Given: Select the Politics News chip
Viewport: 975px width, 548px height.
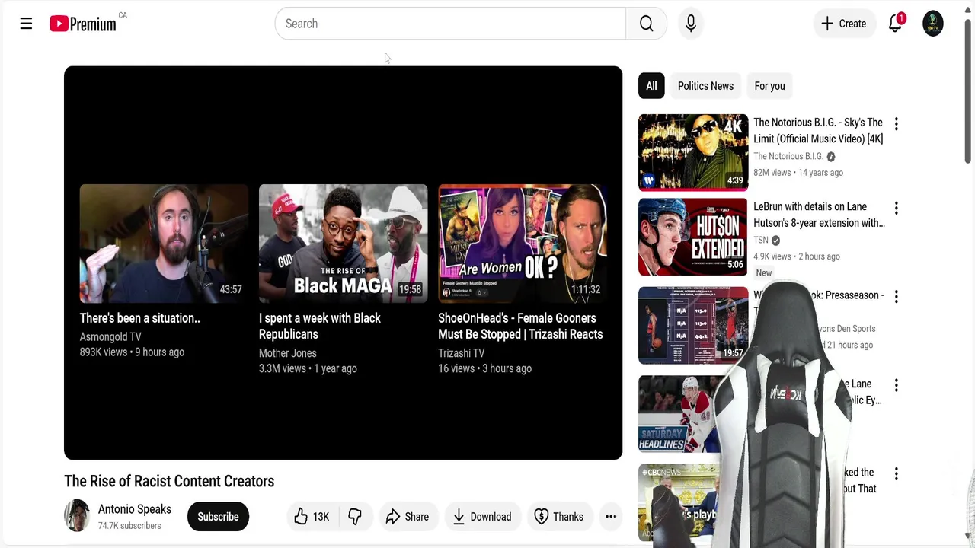Looking at the screenshot, I should (705, 86).
